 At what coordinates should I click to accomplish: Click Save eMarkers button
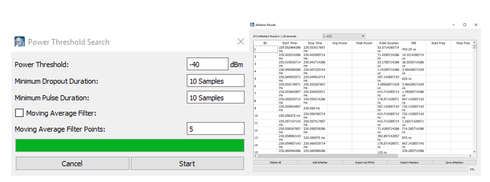(x=454, y=163)
